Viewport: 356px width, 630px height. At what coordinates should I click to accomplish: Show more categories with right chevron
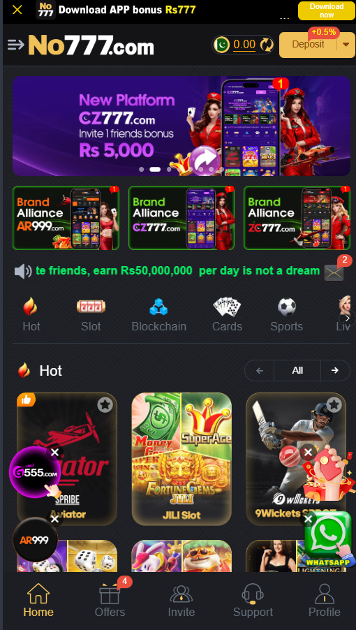[x=348, y=318]
